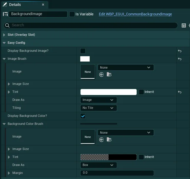This screenshot has width=190, height=179.
Task: Open the Tiling dropdown showing No Tile
Action: tap(99, 108)
